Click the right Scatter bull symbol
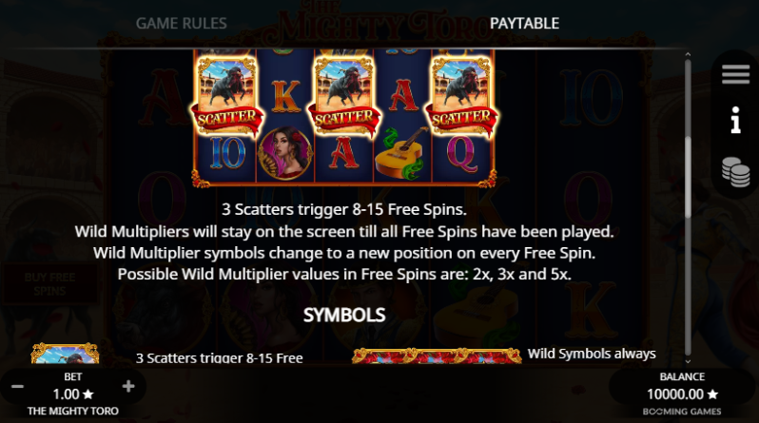This screenshot has height=423, width=759. (461, 98)
